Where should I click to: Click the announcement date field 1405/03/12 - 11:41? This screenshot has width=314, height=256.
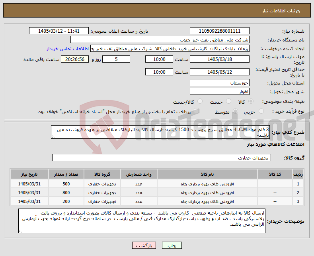(59, 31)
